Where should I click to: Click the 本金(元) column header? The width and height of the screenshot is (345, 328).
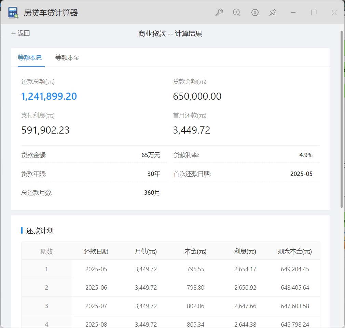point(196,251)
